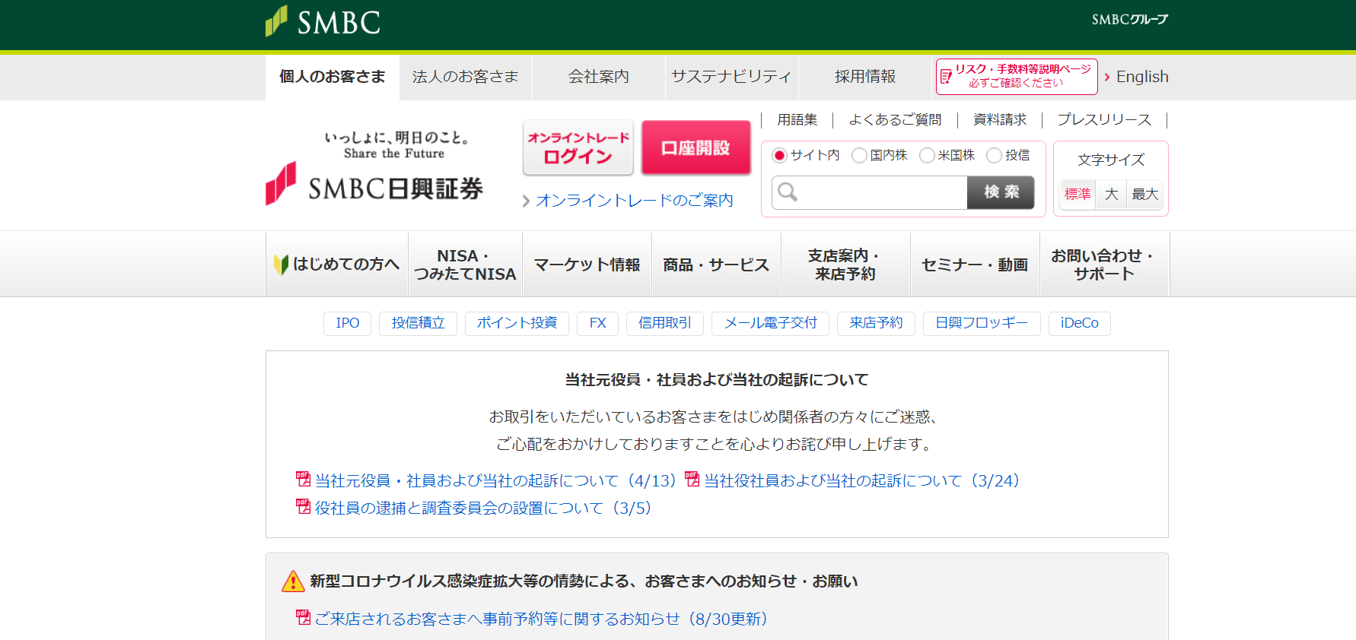Screen dimensions: 1356x640
Task: Click the メール電子交付 quick link
Action: [770, 323]
